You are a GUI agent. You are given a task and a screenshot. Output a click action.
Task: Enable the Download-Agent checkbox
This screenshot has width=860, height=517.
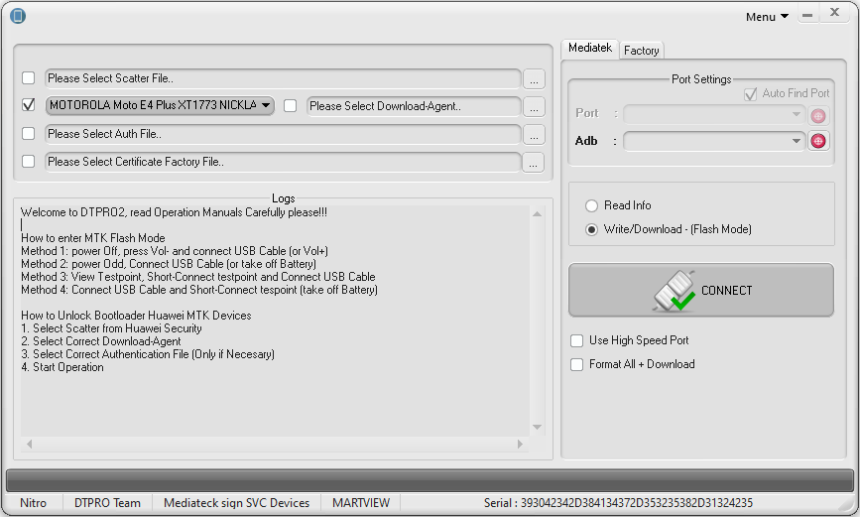[291, 106]
